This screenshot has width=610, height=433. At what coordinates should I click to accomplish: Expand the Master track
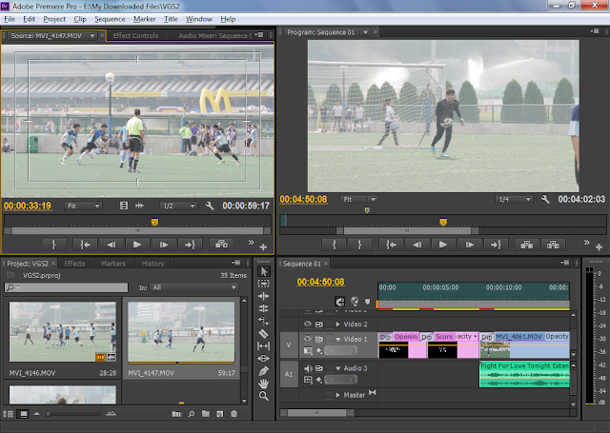coord(337,395)
